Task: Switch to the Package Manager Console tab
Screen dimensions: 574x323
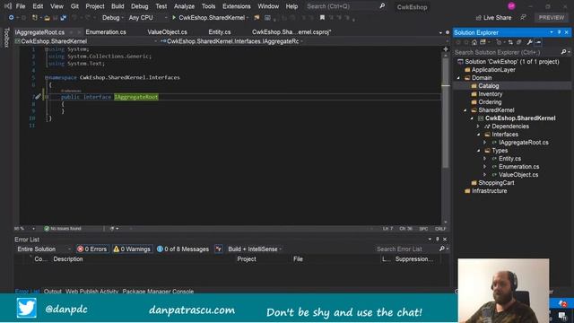Action: click(158, 291)
